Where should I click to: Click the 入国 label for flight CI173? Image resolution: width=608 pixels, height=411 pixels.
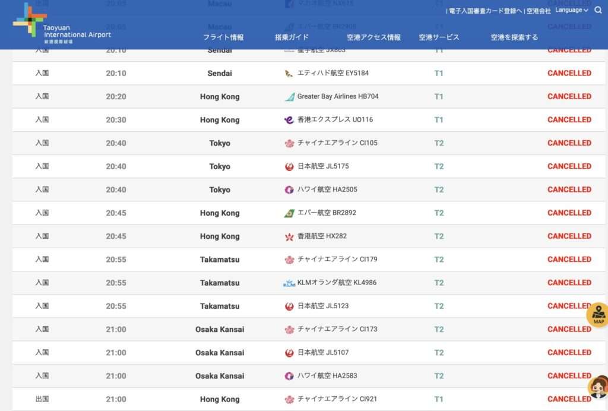pos(42,329)
